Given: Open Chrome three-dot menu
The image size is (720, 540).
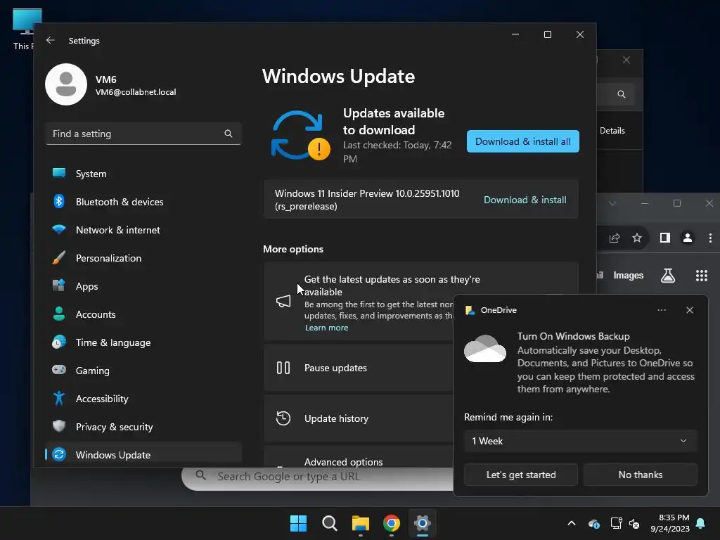Looking at the screenshot, I should point(710,238).
